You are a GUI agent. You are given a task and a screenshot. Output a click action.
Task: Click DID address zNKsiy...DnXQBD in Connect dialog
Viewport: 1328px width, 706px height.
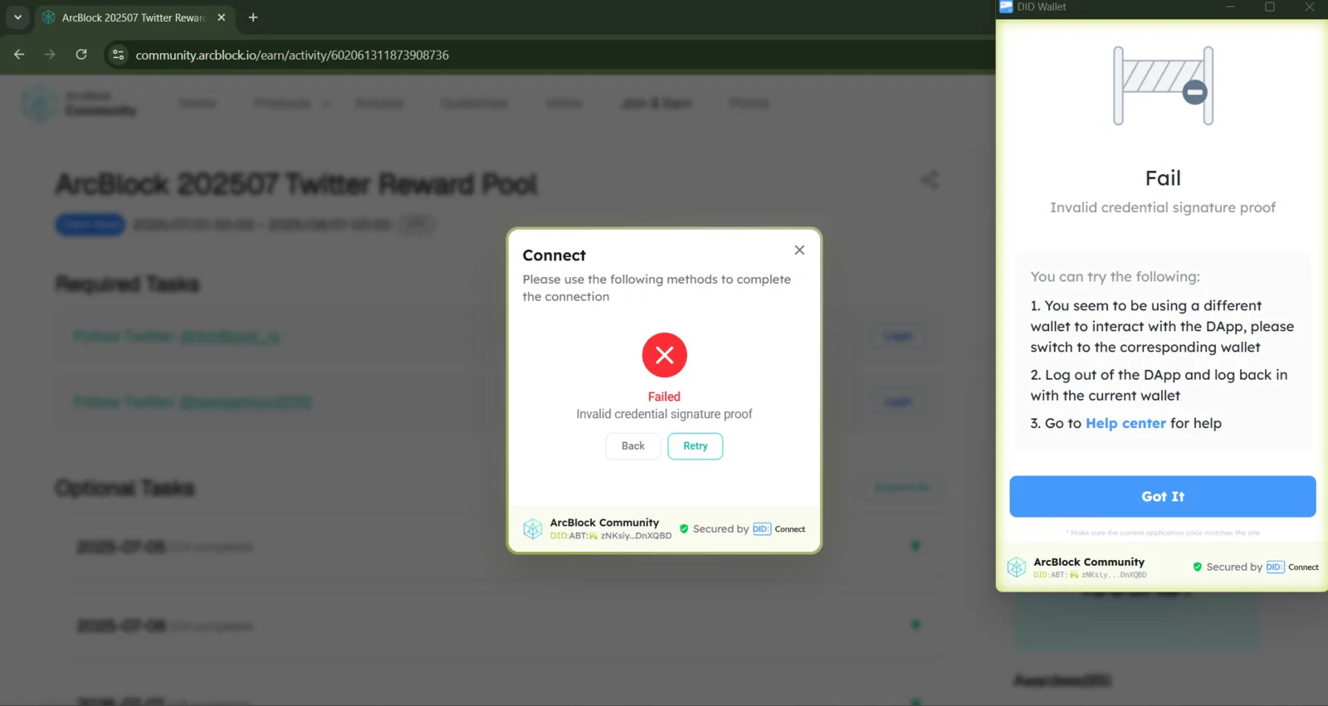[636, 536]
